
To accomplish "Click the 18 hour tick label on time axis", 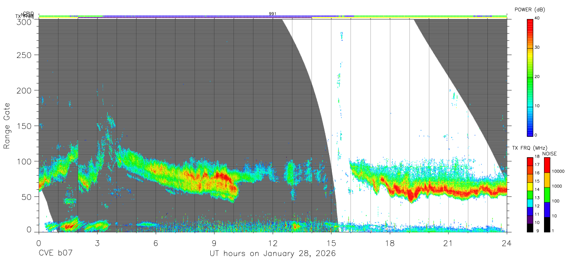I will coord(390,243).
